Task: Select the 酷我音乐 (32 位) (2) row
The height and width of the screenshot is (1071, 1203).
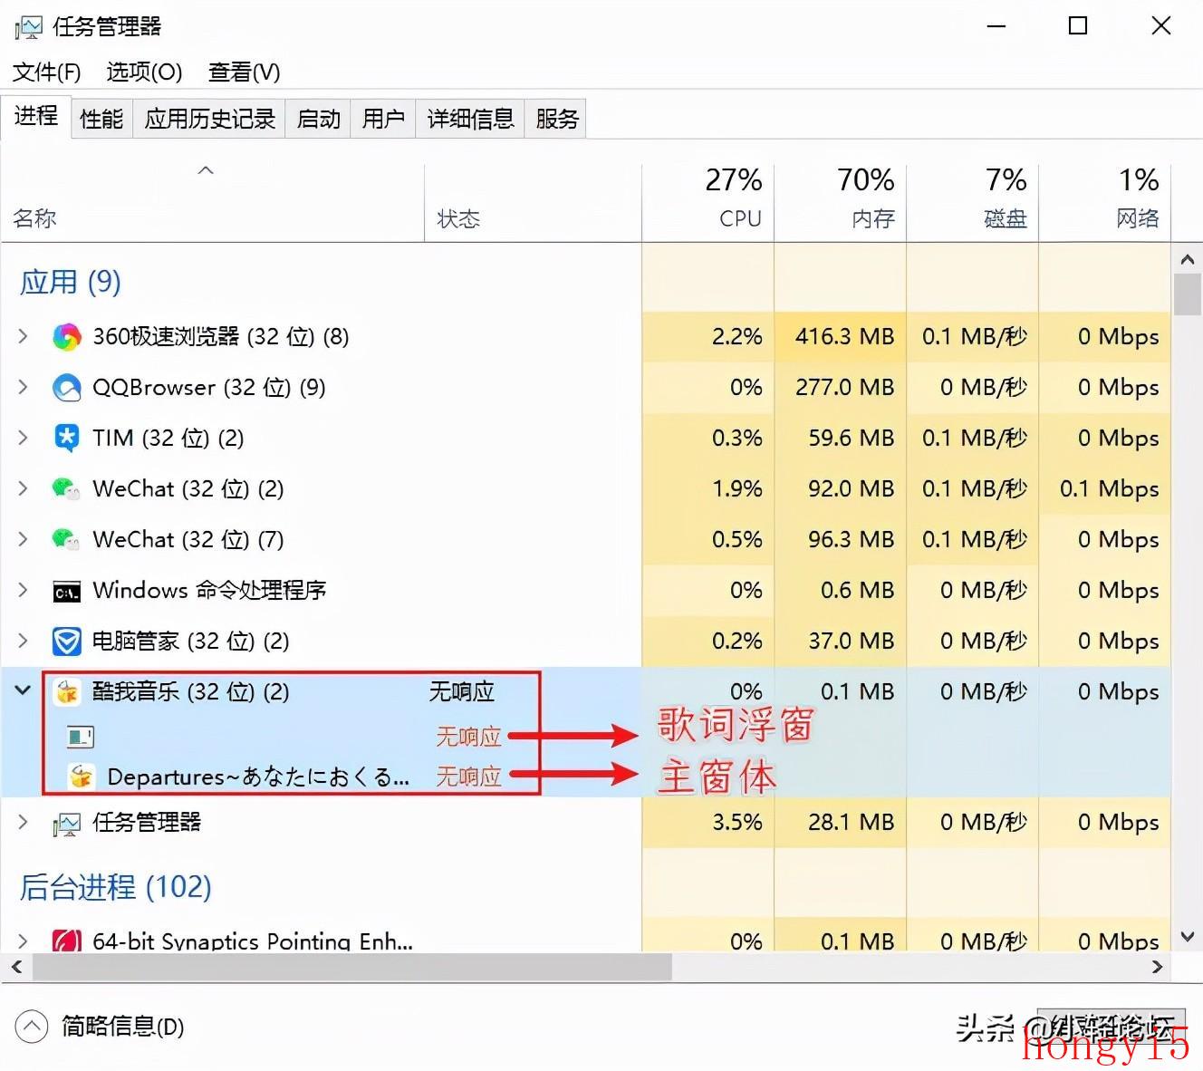Action: coord(585,692)
